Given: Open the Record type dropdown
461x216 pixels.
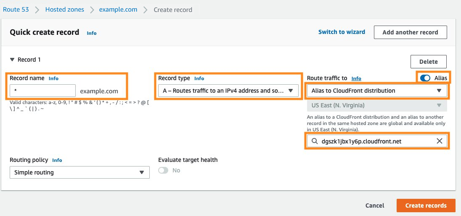Looking at the screenshot, I should pos(228,91).
